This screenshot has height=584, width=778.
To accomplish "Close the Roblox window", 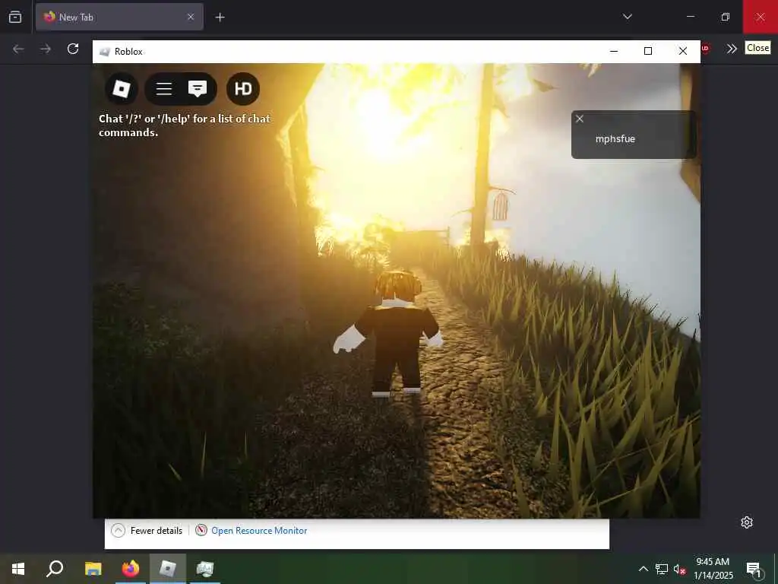I will [683, 51].
